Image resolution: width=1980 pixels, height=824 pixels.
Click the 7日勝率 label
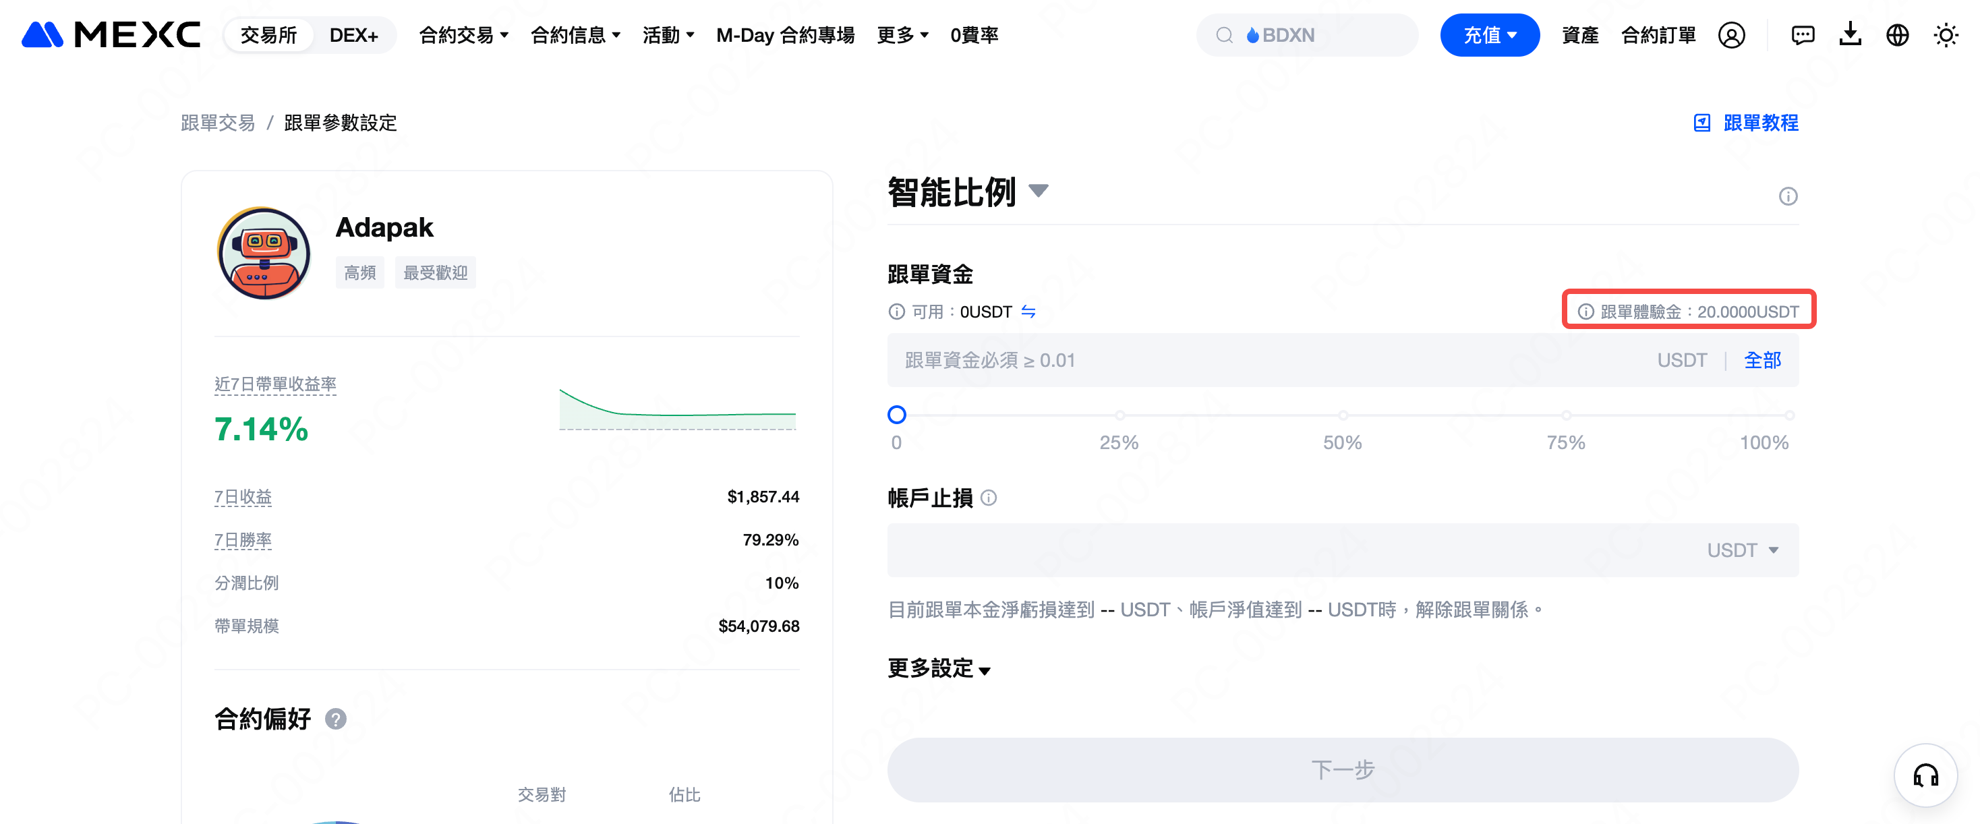pos(243,540)
